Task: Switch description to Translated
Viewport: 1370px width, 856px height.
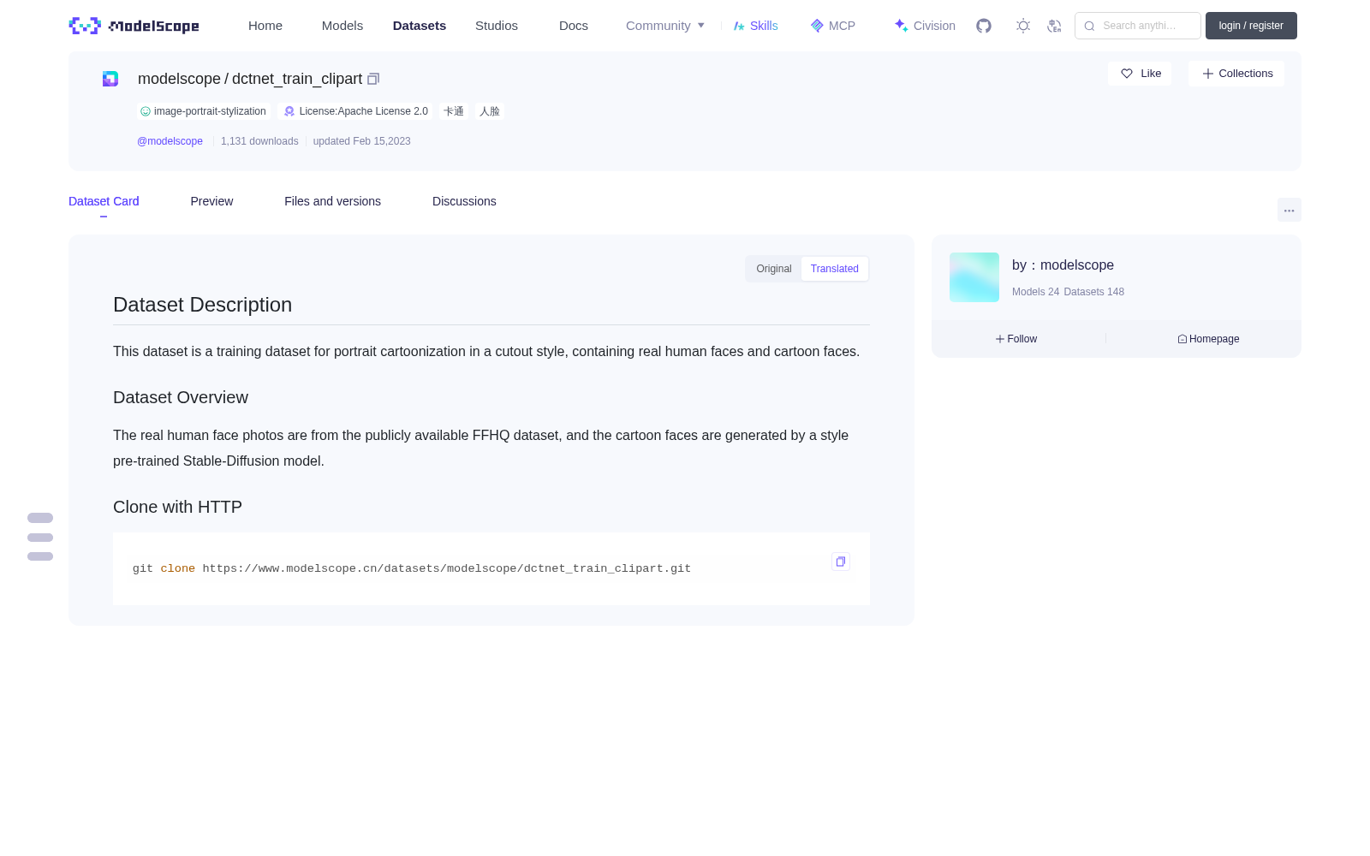Action: pyautogui.click(x=835, y=269)
